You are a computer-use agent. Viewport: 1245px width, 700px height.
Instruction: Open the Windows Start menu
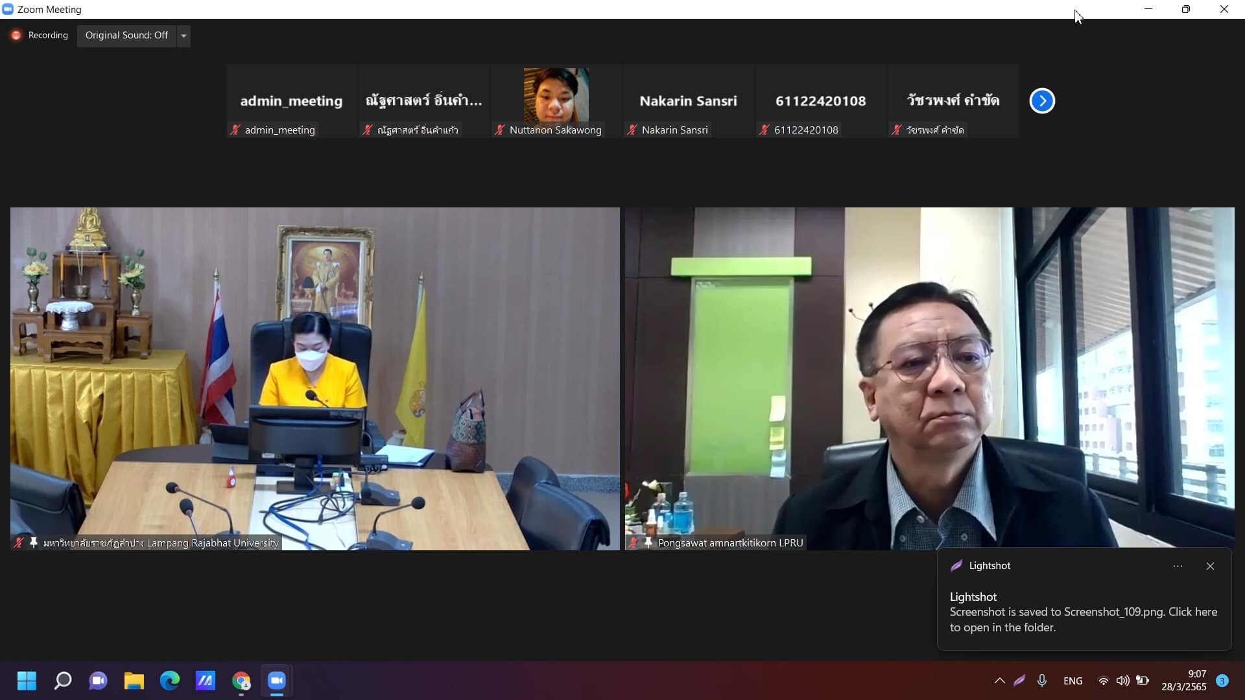click(x=27, y=681)
